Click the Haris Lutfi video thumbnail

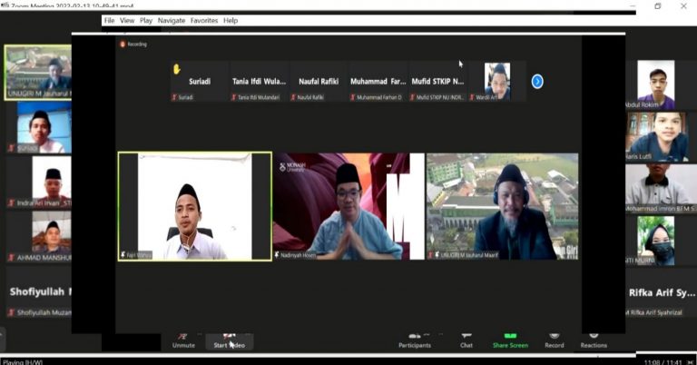pyautogui.click(x=658, y=136)
